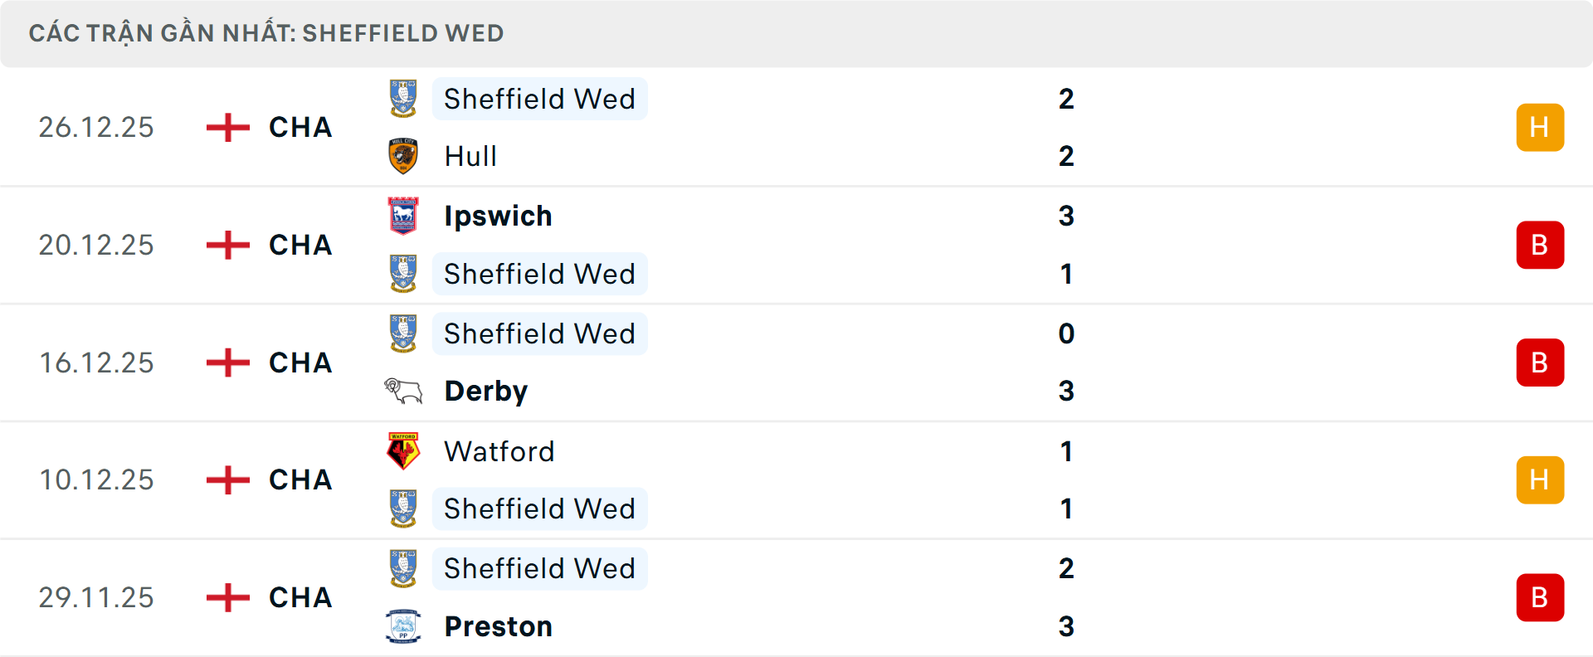Click the yellow H badge for the Hull match
Screen dimensions: 1593x657
click(1541, 127)
